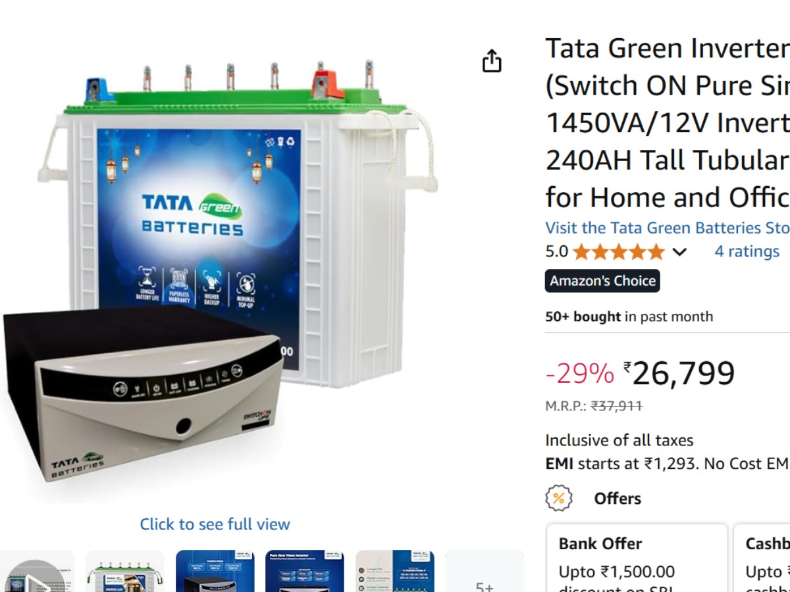
Task: Visit the Tata Green Batteries Store
Action: (668, 228)
